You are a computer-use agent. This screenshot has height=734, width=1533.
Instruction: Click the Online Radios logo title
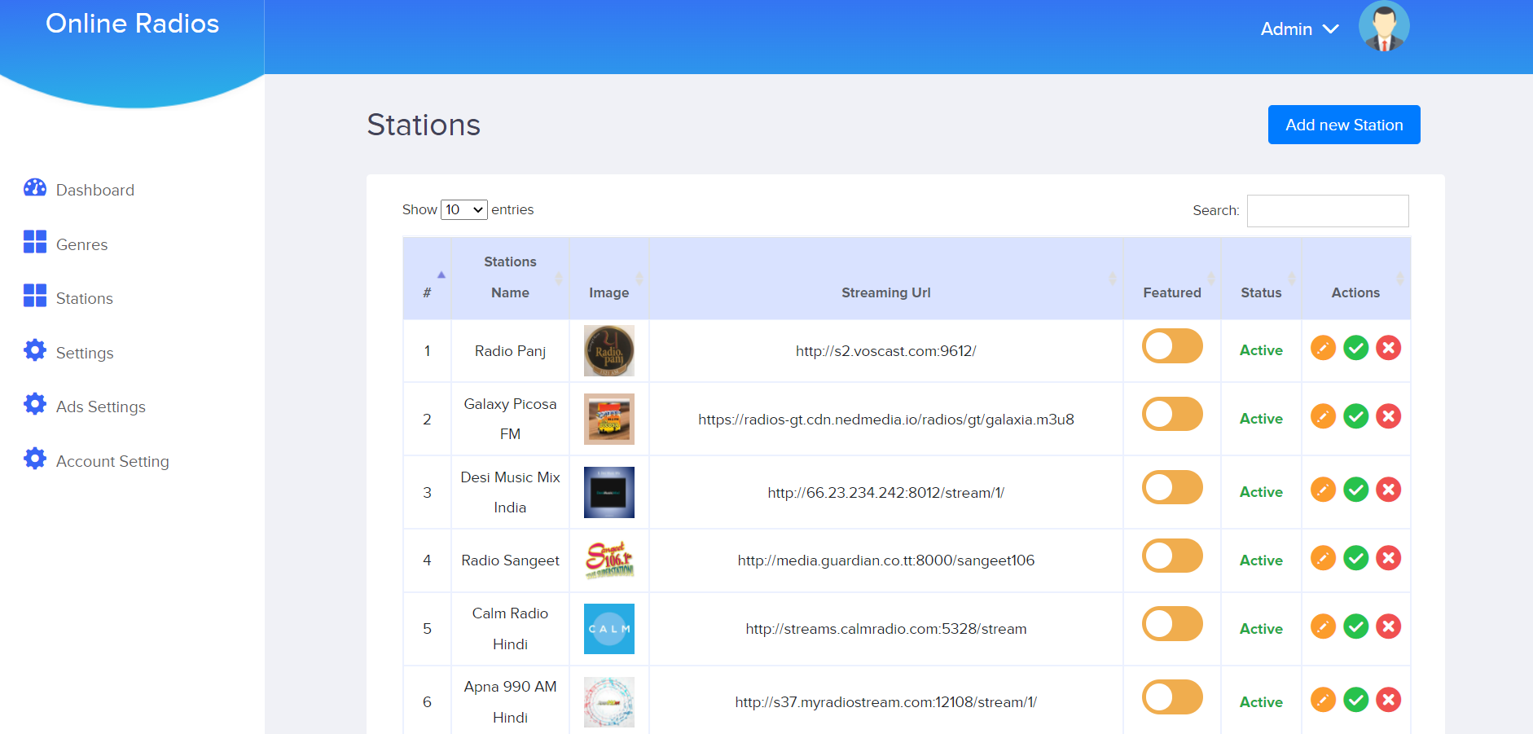click(x=132, y=24)
